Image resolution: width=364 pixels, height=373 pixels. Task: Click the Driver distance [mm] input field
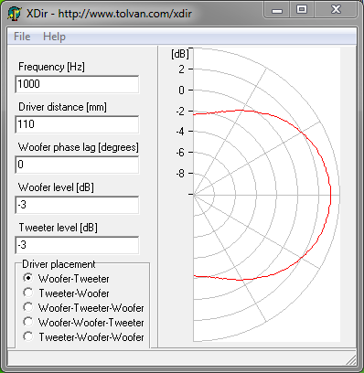[x=77, y=124]
